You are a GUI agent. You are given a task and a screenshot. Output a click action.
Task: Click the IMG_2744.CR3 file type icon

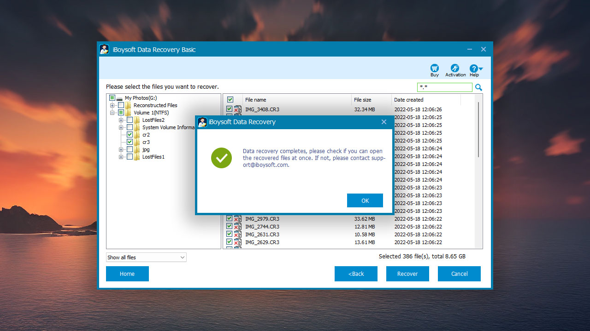pyautogui.click(x=238, y=227)
